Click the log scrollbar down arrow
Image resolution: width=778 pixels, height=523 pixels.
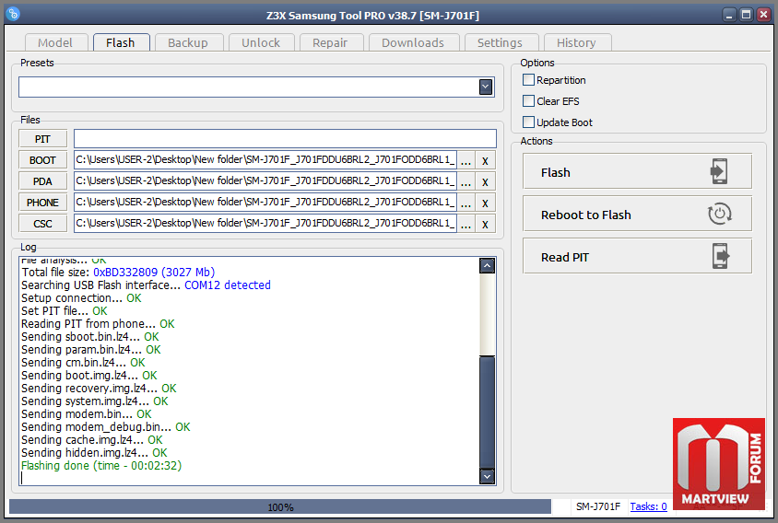[x=488, y=476]
